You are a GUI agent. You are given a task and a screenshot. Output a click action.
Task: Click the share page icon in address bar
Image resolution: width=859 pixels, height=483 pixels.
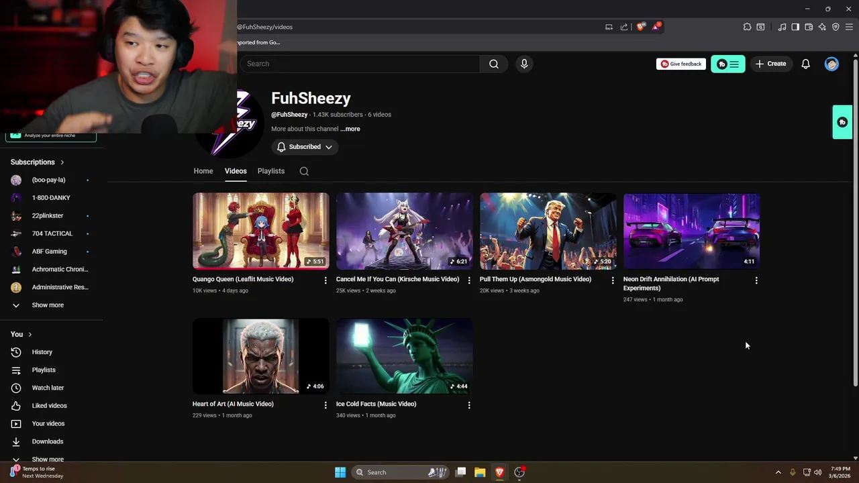(x=624, y=27)
